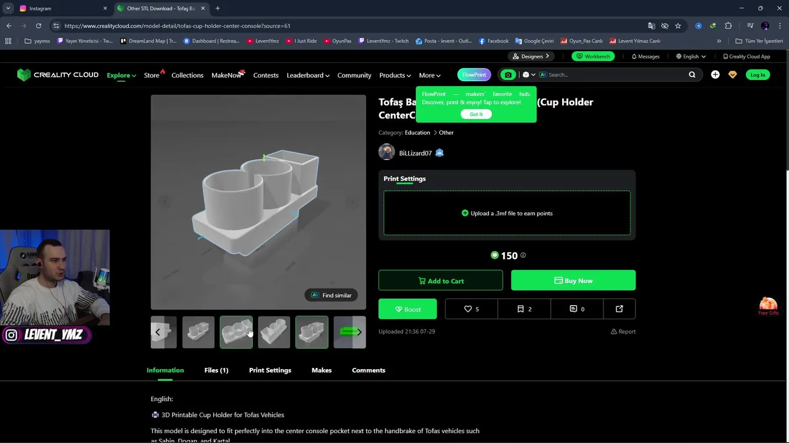Click the FlowPrint pill button
The image size is (789, 443).
474,75
